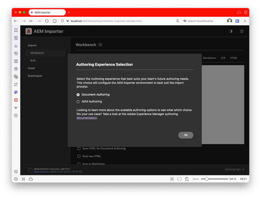Open page actions icon

(x=187, y=179)
